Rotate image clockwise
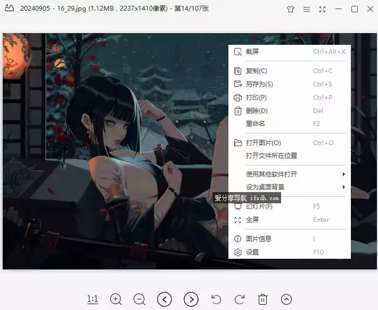 click(240, 299)
